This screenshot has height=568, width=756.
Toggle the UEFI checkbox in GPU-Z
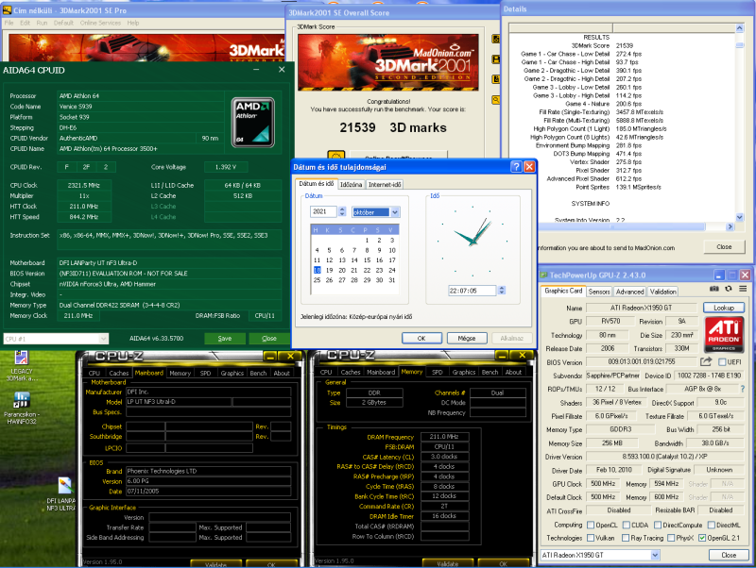point(722,362)
